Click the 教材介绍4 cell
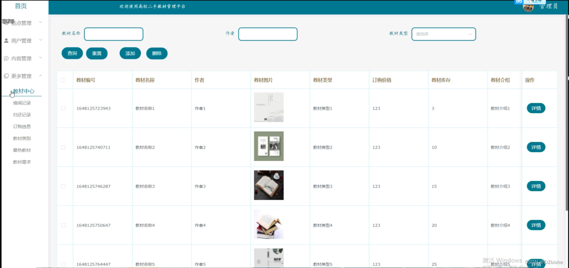Image resolution: width=569 pixels, height=268 pixels. pyautogui.click(x=500, y=225)
